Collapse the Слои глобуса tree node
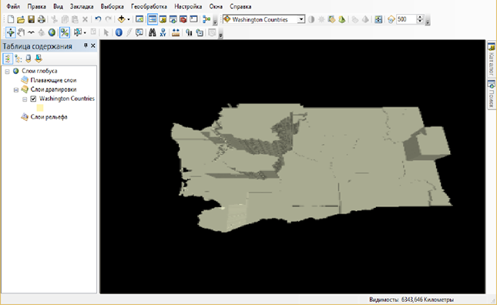Screen dimensions: 497x305 click(x=7, y=72)
